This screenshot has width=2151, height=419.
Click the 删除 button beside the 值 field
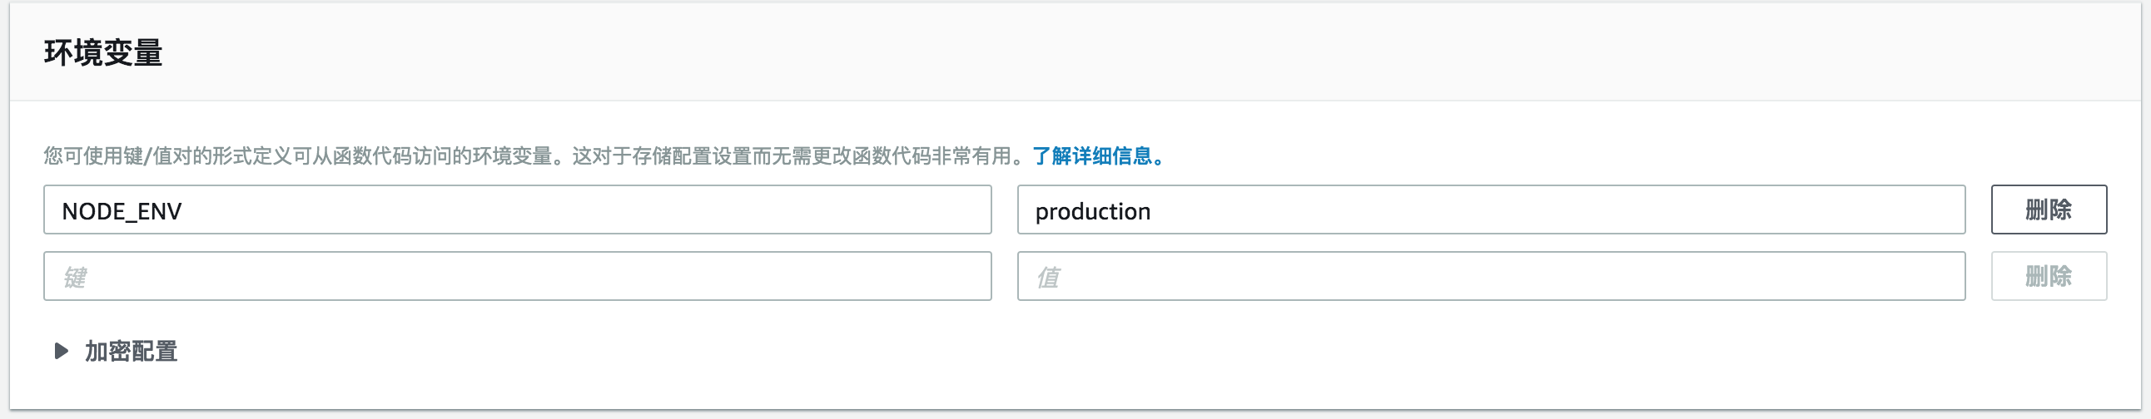[2048, 276]
